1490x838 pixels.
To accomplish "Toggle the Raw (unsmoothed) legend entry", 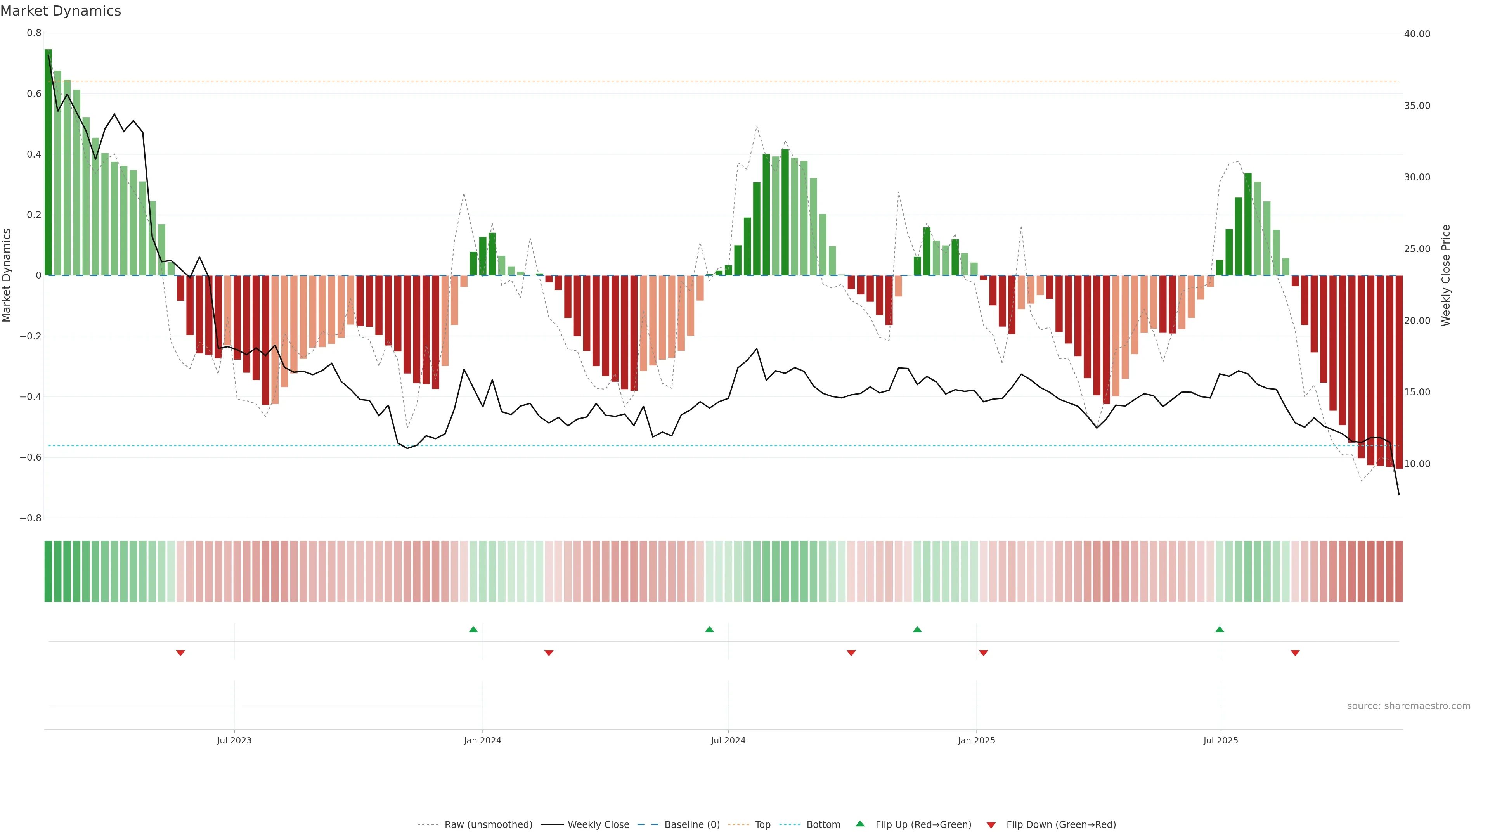I will pyautogui.click(x=488, y=825).
